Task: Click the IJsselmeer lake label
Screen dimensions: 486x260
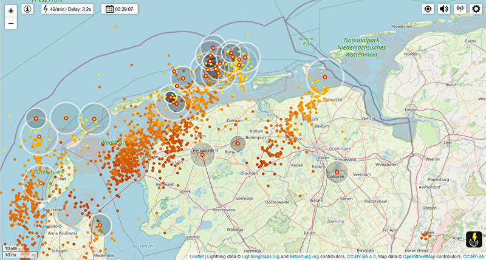Action: [x=143, y=246]
